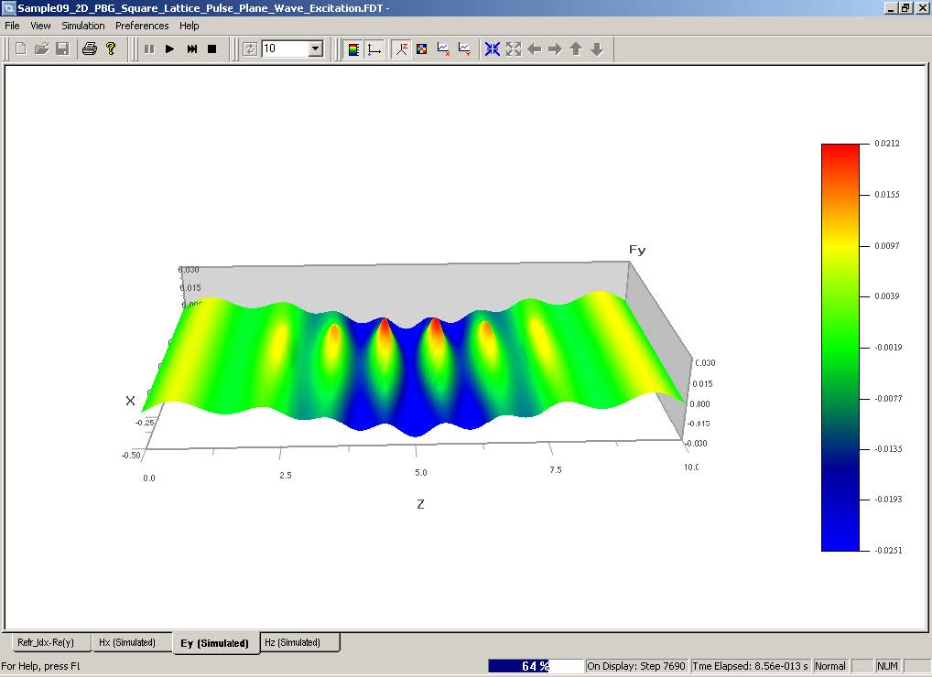
Task: Toggle the axes display icon
Action: click(374, 49)
